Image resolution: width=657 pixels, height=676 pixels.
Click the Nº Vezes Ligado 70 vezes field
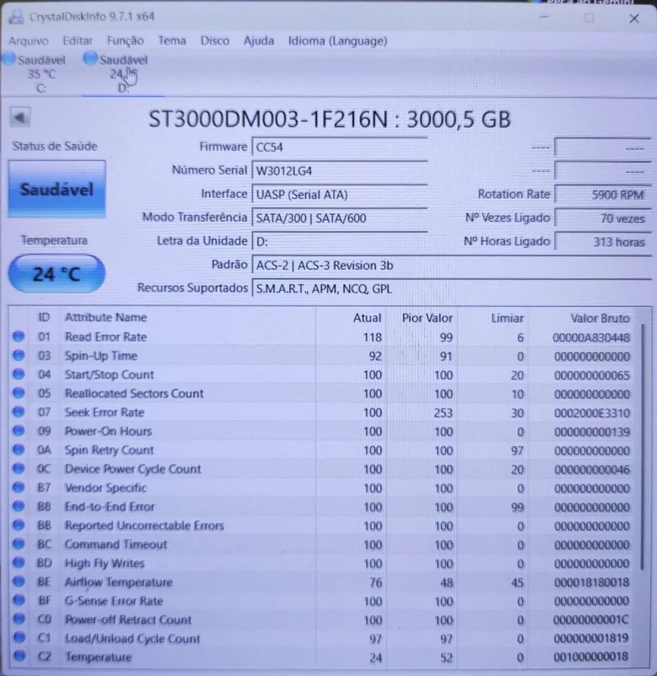[603, 218]
